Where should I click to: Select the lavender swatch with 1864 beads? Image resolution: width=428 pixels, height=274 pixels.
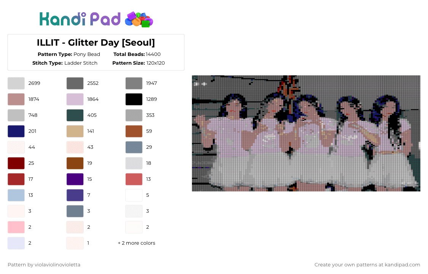pyautogui.click(x=75, y=99)
